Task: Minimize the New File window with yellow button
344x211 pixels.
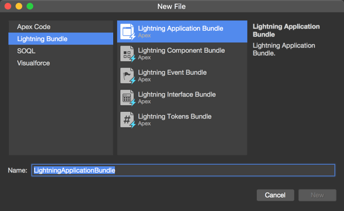Action: [19, 7]
